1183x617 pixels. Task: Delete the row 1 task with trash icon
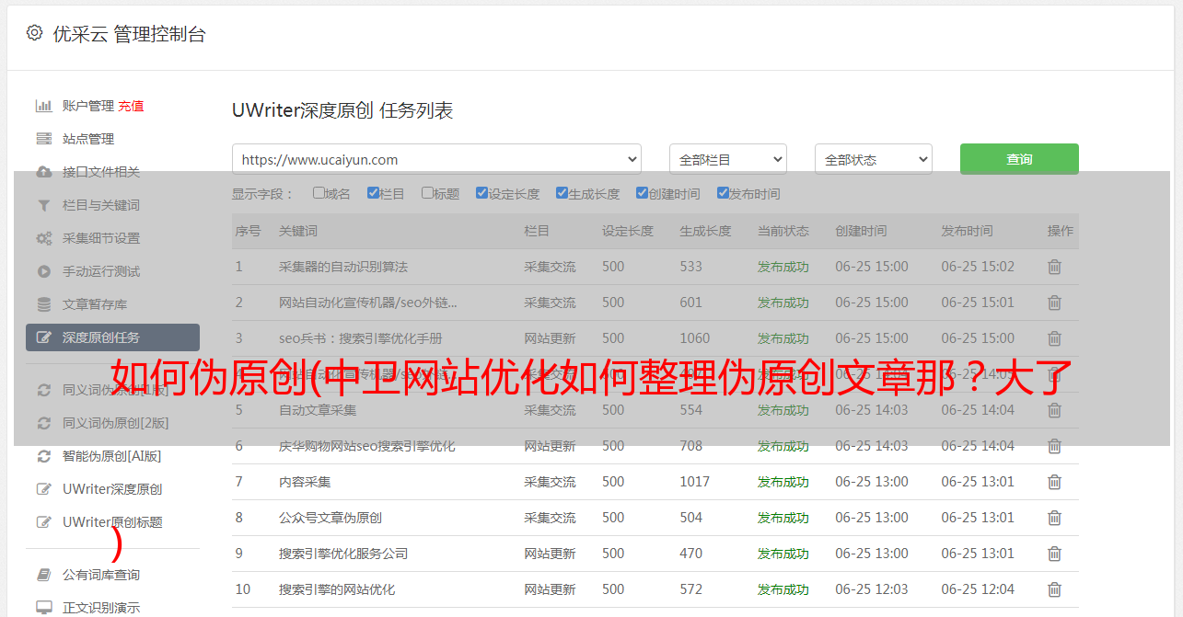click(x=1054, y=267)
